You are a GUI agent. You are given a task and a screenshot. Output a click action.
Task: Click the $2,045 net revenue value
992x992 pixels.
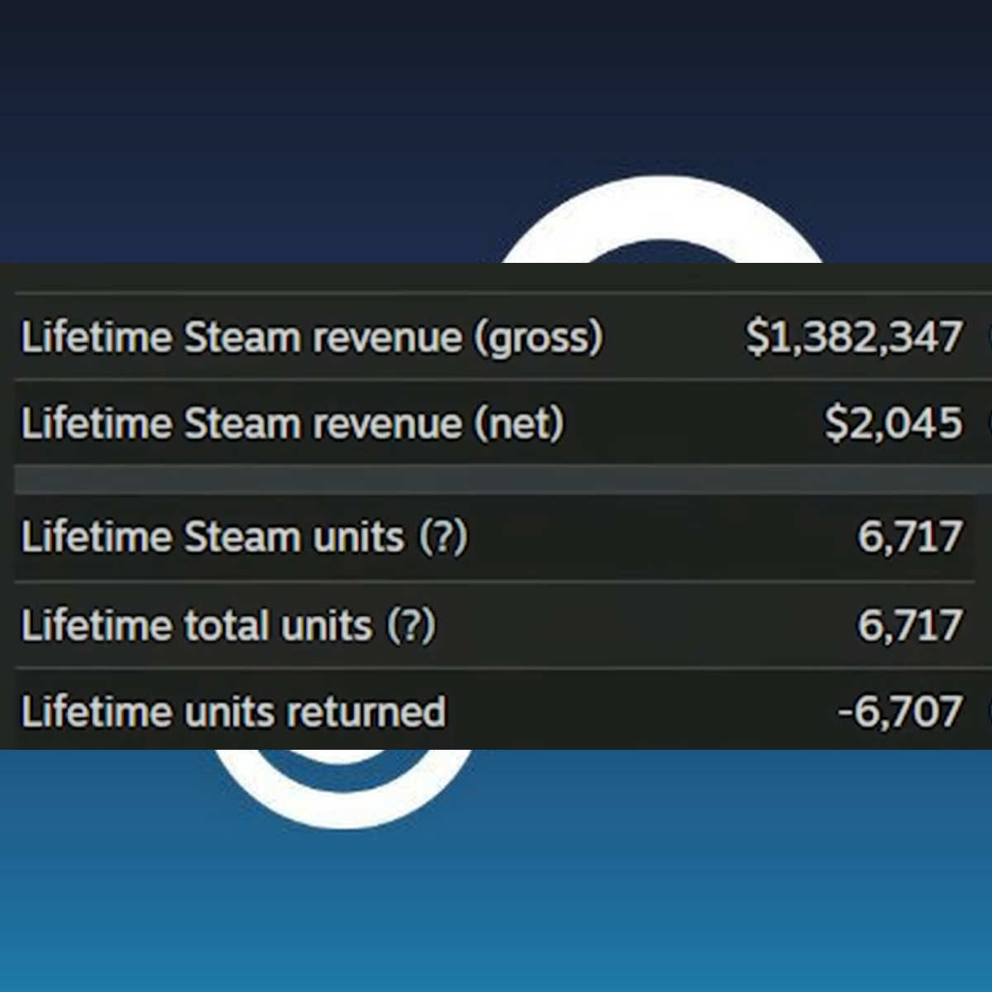click(894, 423)
